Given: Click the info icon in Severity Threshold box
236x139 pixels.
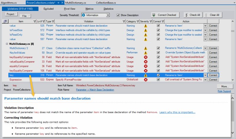Looking at the screenshot, I should (83, 15).
